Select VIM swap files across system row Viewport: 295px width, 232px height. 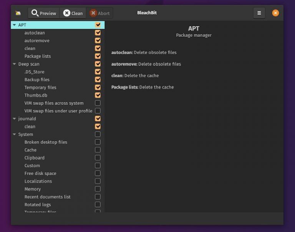click(54, 103)
